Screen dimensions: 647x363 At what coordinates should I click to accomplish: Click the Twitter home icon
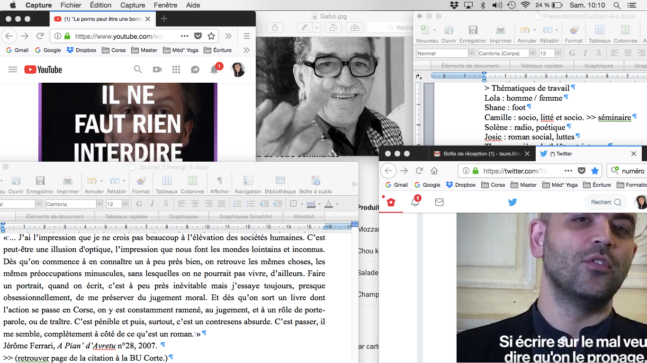tap(391, 202)
